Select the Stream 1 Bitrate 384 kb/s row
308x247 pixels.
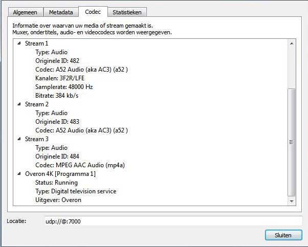pos(57,96)
